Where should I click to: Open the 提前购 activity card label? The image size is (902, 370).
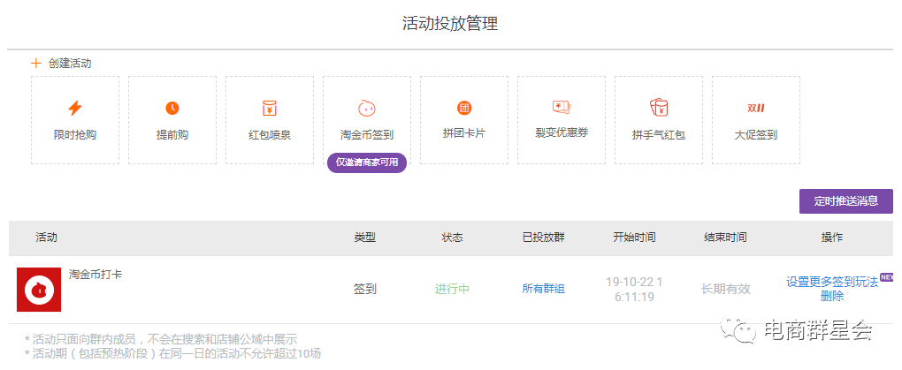[x=172, y=135]
